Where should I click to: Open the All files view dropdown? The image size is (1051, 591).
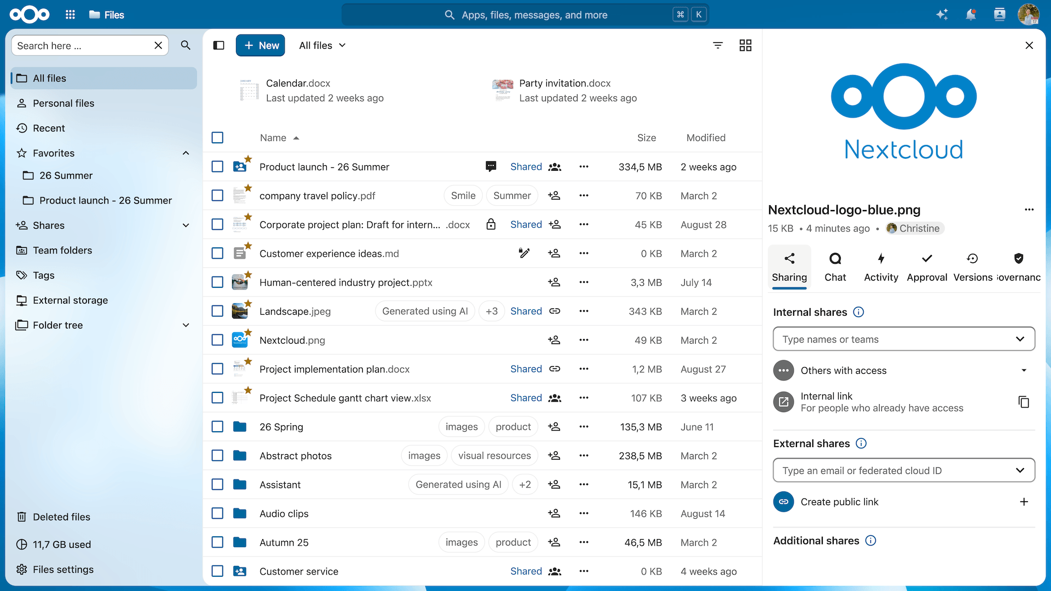322,45
